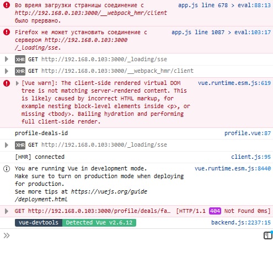Click the error icon beside the Firefox connection error

(7, 32)
